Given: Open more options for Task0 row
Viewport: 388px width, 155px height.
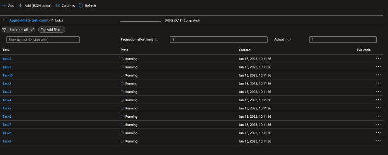Looking at the screenshot, I should coord(378,58).
